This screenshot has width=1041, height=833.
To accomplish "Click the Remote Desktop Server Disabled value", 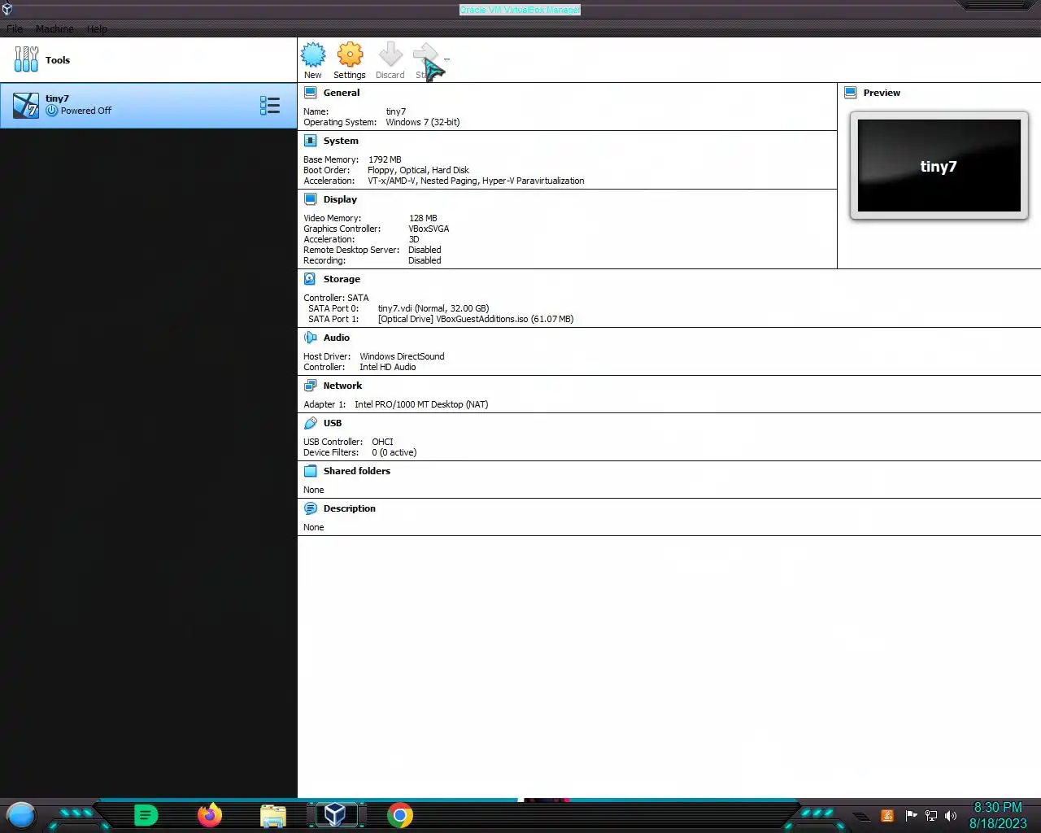I will (425, 250).
